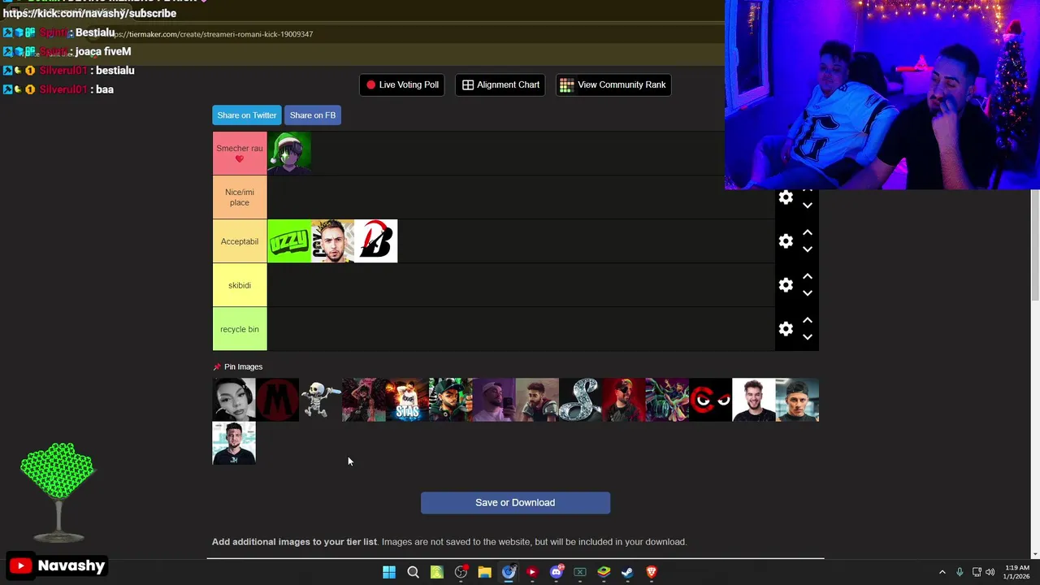Click the Acceptabil tier label
The width and height of the screenshot is (1040, 585).
240,241
